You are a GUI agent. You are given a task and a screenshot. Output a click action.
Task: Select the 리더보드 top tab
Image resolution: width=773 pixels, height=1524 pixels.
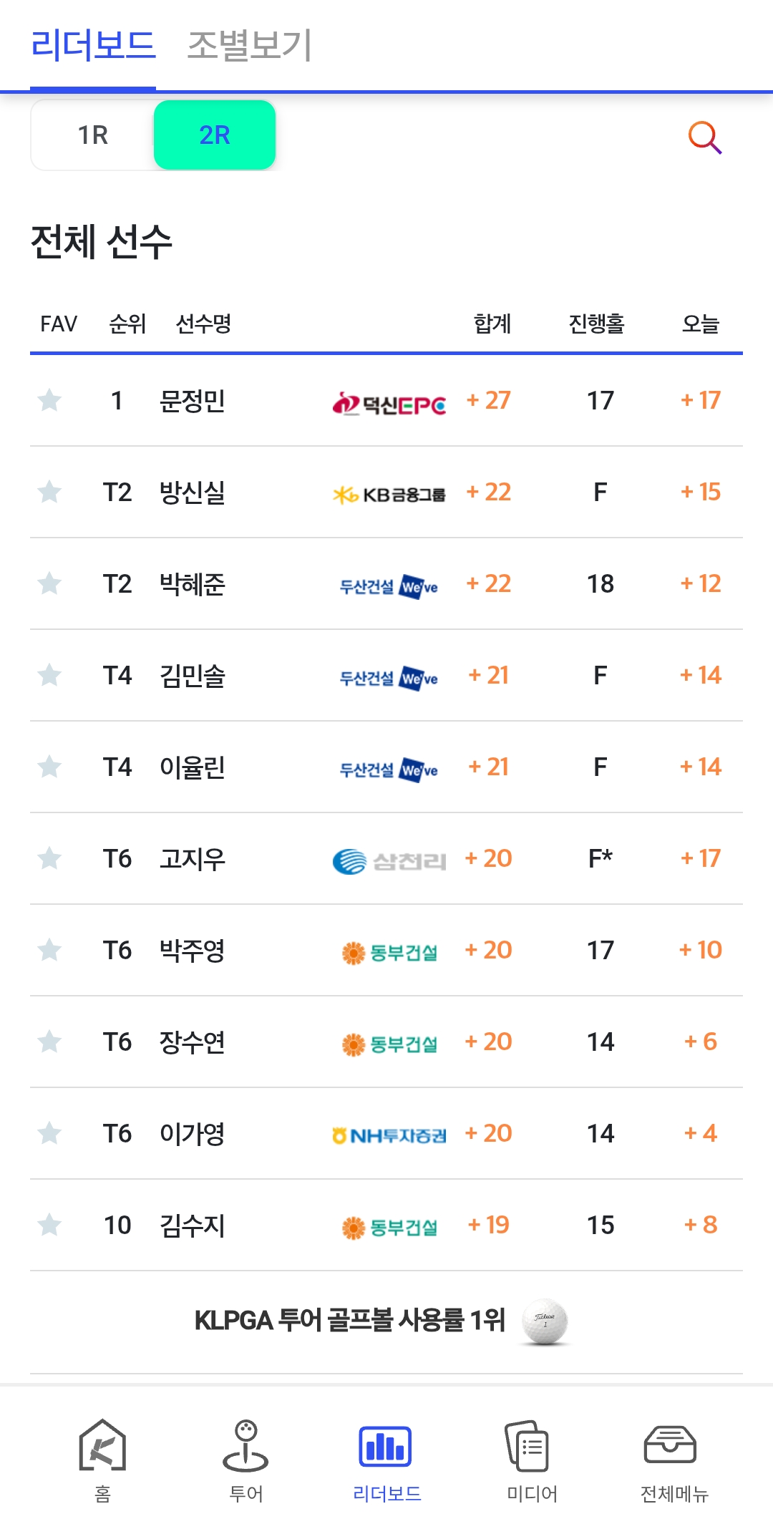tap(93, 45)
